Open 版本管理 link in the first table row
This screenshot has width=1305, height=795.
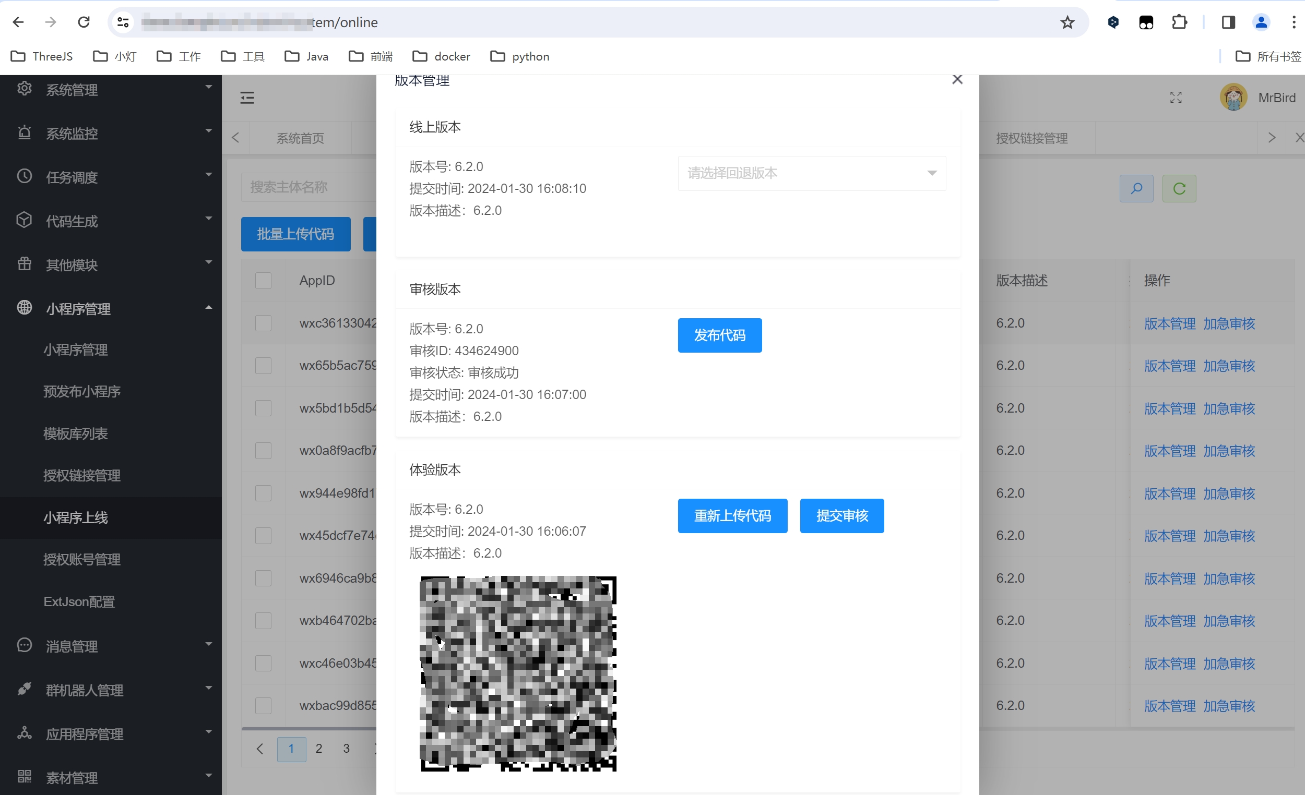pos(1169,323)
